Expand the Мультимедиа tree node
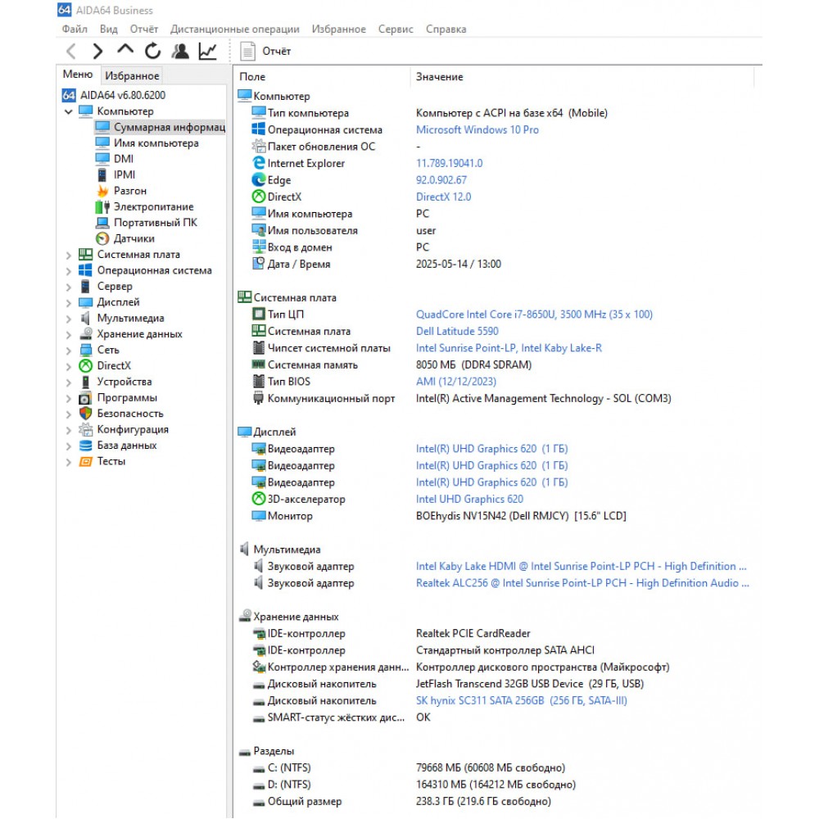The height and width of the screenshot is (819, 819). [x=69, y=319]
